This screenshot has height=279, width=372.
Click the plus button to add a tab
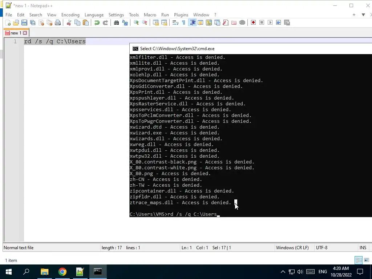[x=354, y=15]
